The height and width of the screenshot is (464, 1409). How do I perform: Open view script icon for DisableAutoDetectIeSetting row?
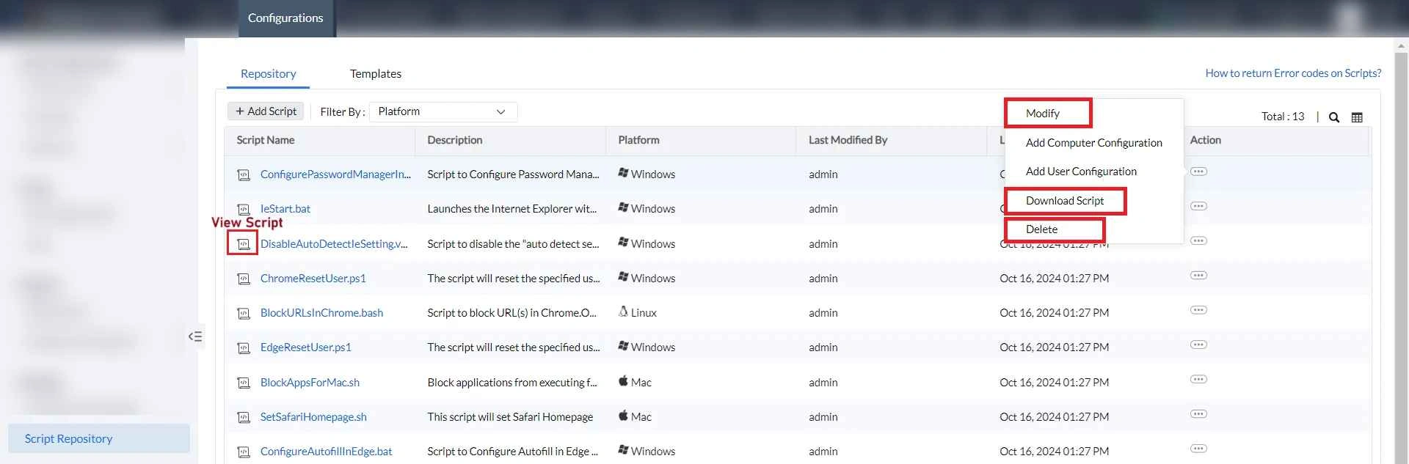tap(244, 244)
